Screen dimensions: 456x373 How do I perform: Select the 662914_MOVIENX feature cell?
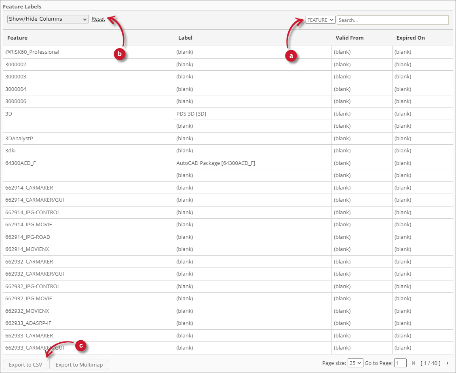point(89,249)
